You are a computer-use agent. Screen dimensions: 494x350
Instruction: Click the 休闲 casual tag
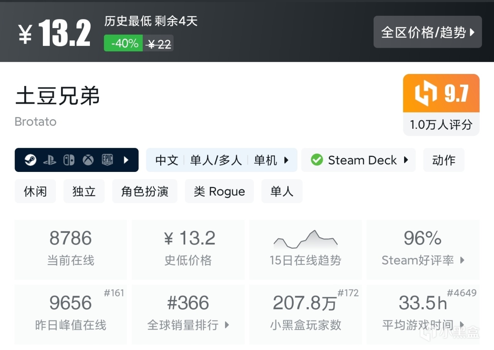pyautogui.click(x=35, y=191)
